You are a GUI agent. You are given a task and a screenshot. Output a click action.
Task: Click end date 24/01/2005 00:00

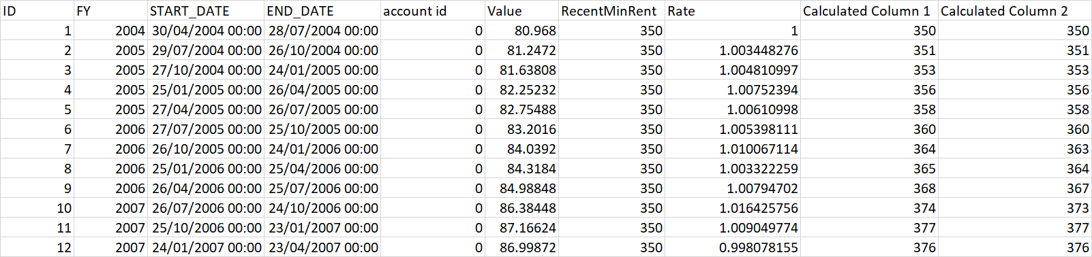(322, 70)
